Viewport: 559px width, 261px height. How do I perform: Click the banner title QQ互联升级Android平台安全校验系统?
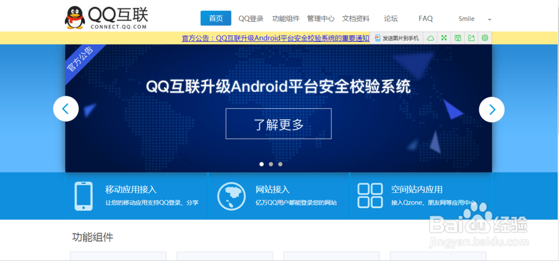[x=278, y=87]
